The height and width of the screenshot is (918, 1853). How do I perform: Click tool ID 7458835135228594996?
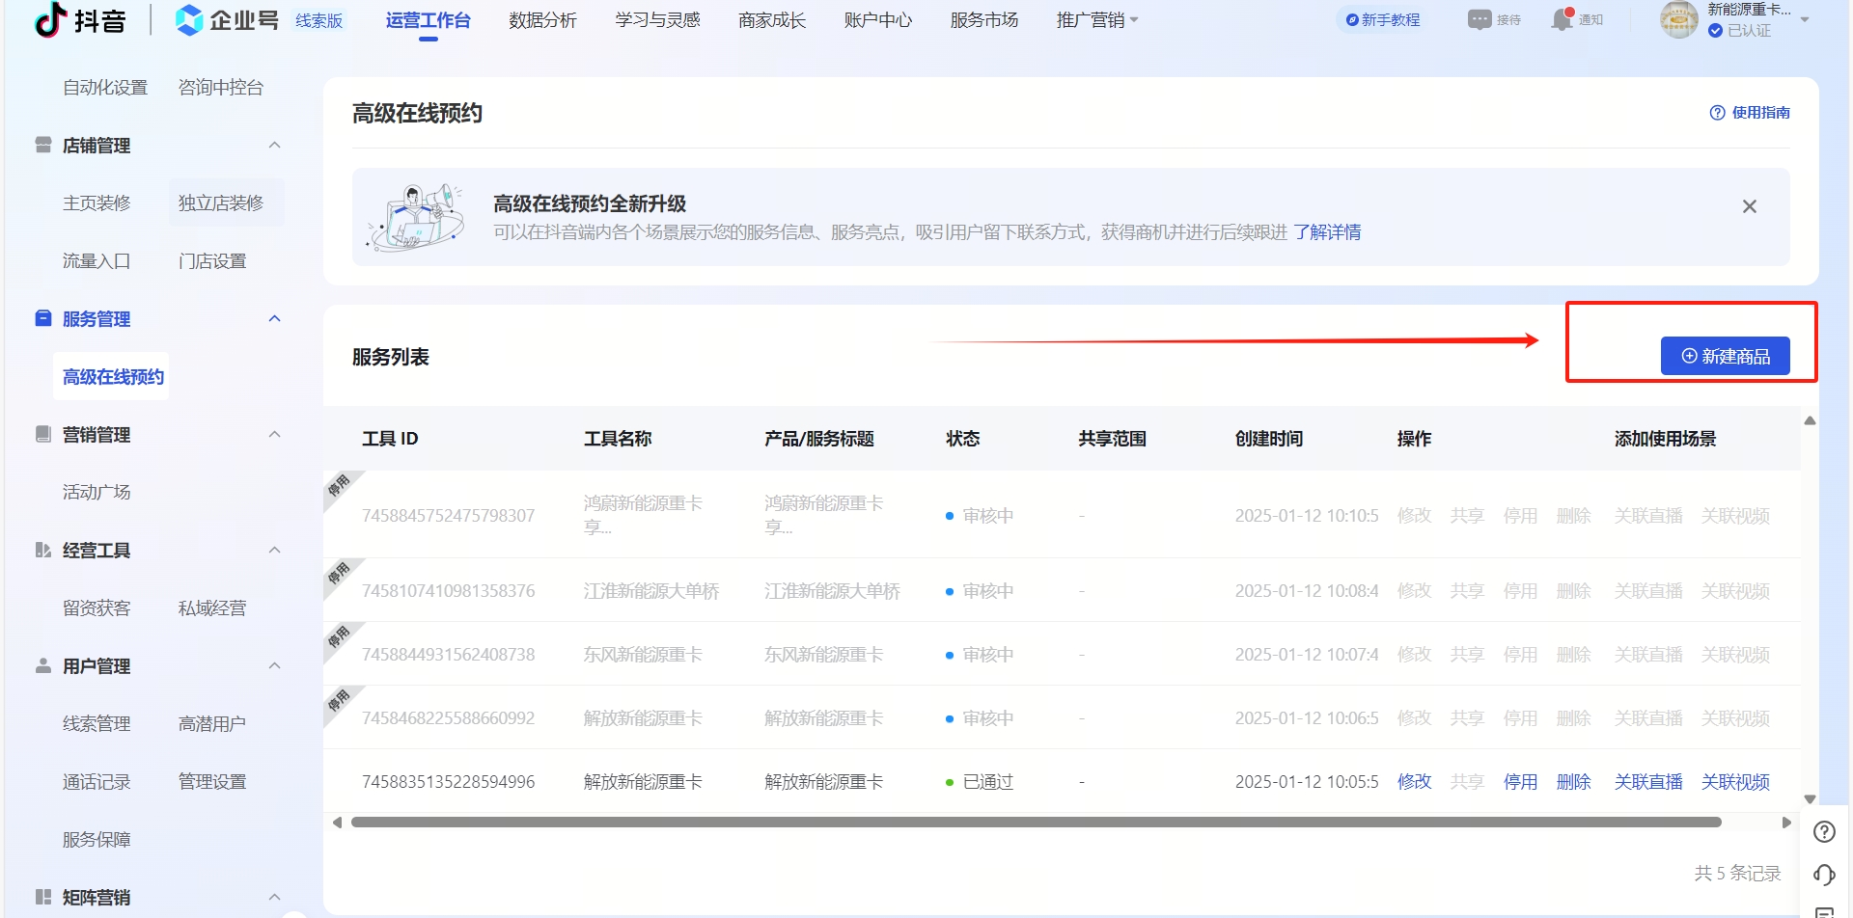pos(448,782)
